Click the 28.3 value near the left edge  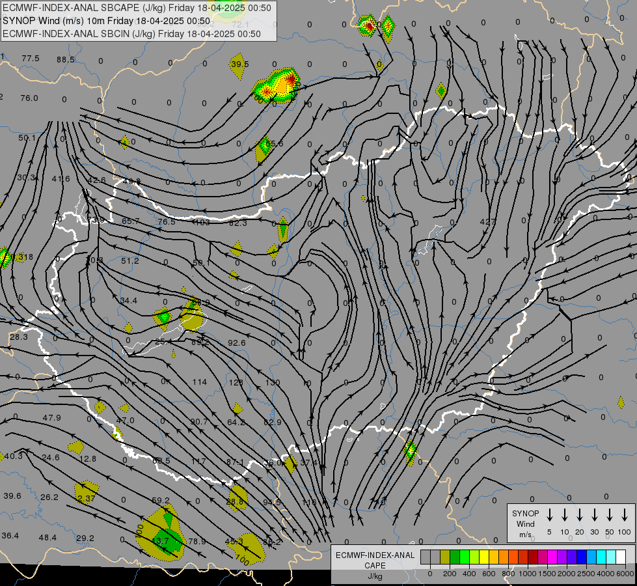[19, 337]
